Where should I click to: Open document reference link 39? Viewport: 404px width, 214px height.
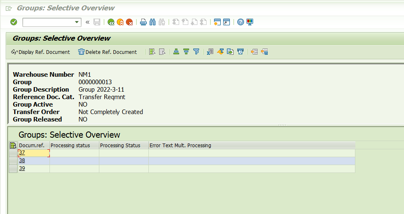(x=22, y=168)
